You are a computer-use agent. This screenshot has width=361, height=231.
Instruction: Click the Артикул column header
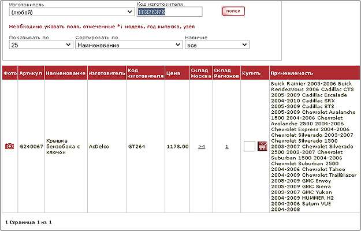31,73
